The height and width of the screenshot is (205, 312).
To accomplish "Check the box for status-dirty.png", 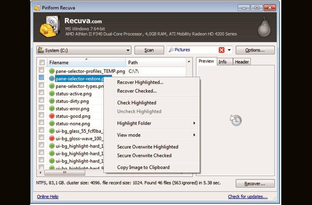I will click(x=41, y=100).
